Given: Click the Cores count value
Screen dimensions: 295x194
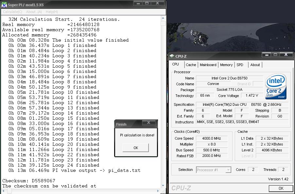Looking at the screenshot, I should point(253,170).
